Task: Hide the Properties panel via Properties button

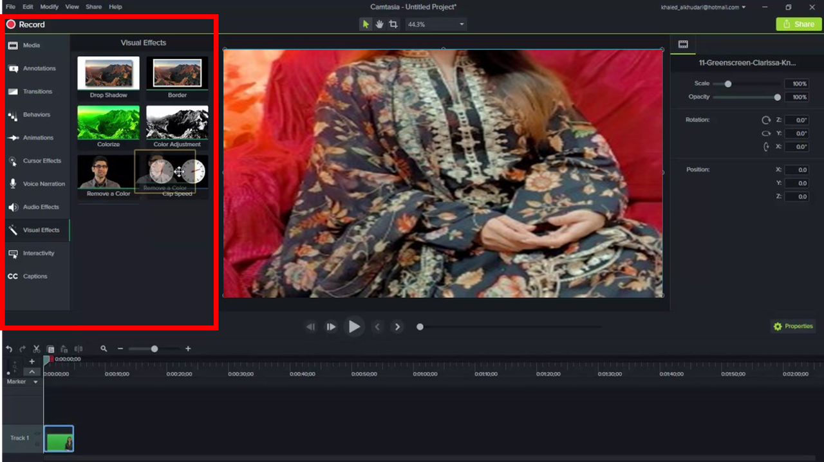Action: [793, 326]
